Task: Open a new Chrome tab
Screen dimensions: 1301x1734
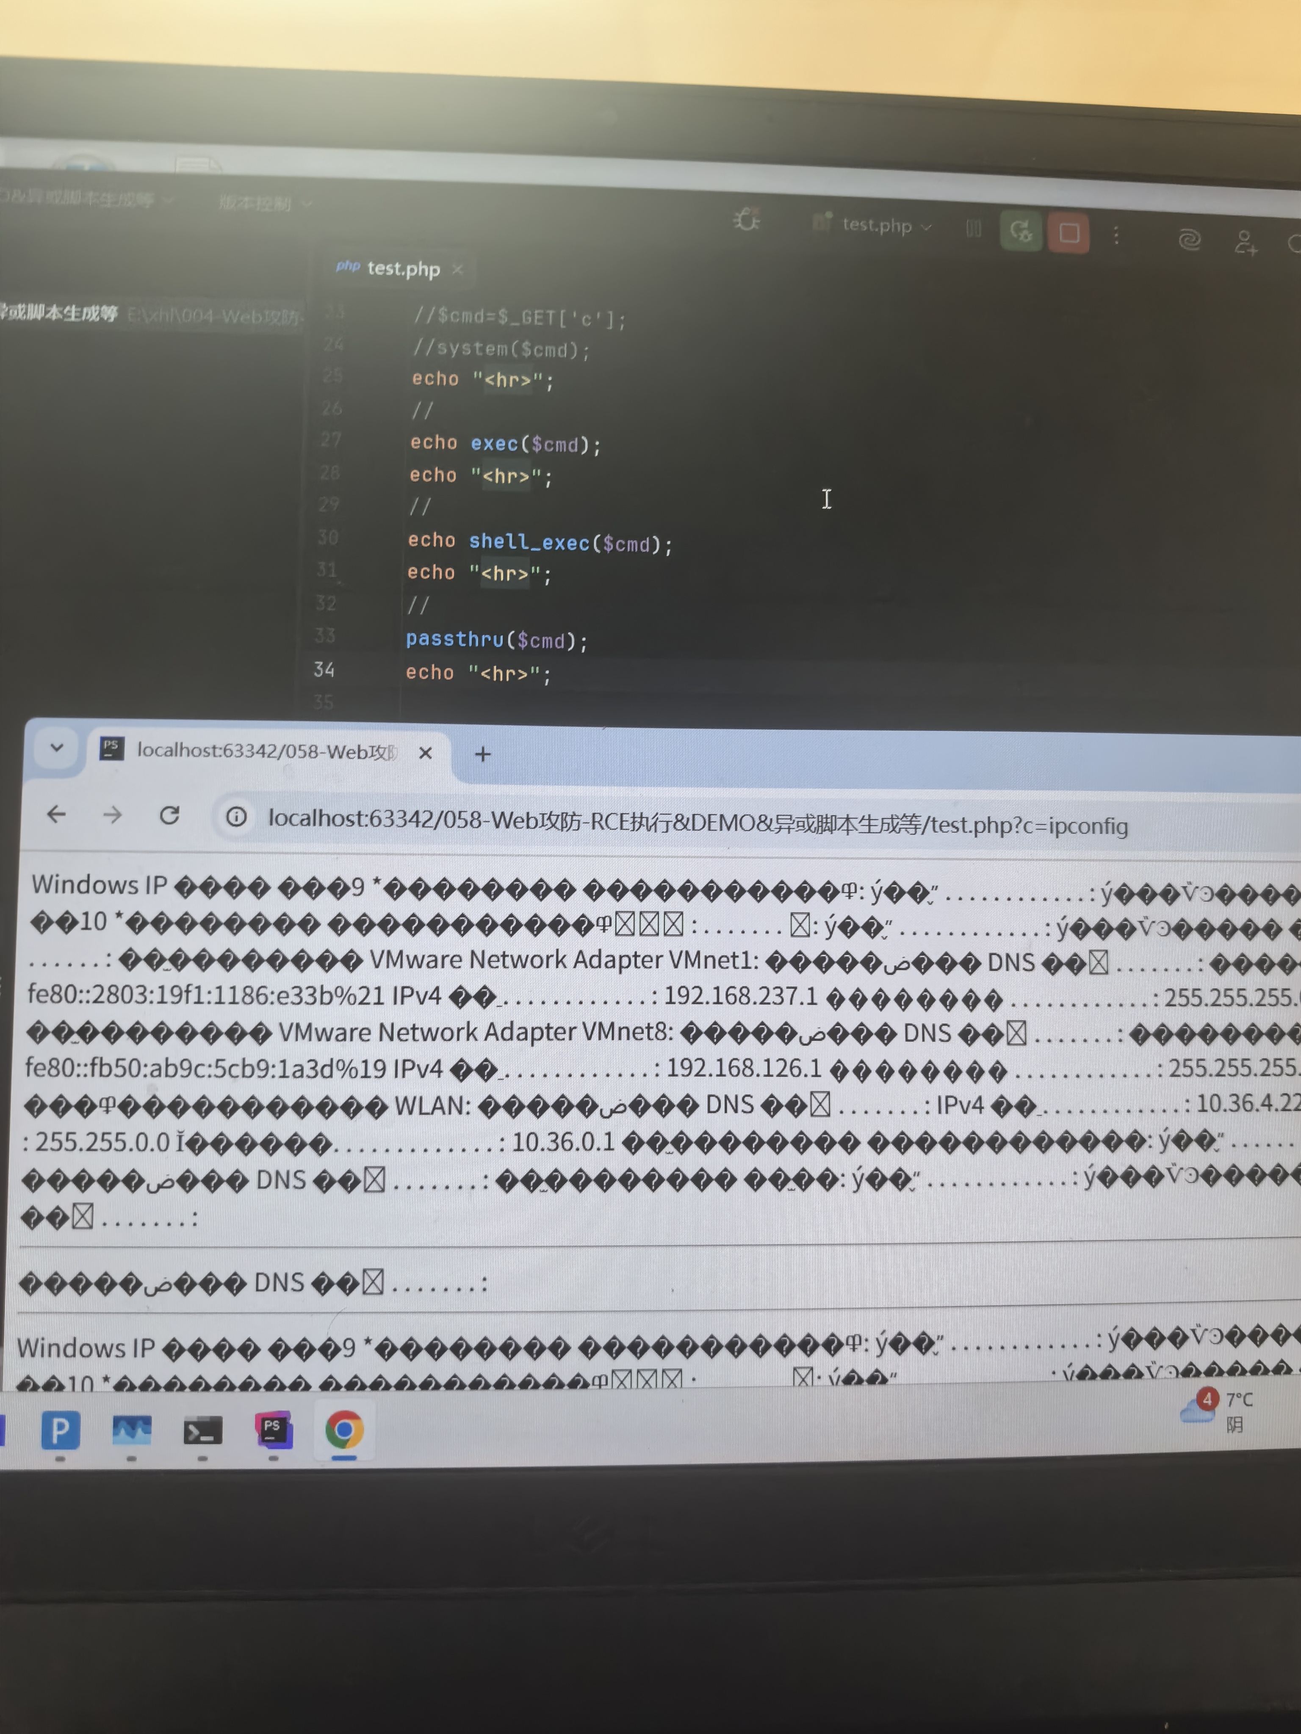Action: 482,754
